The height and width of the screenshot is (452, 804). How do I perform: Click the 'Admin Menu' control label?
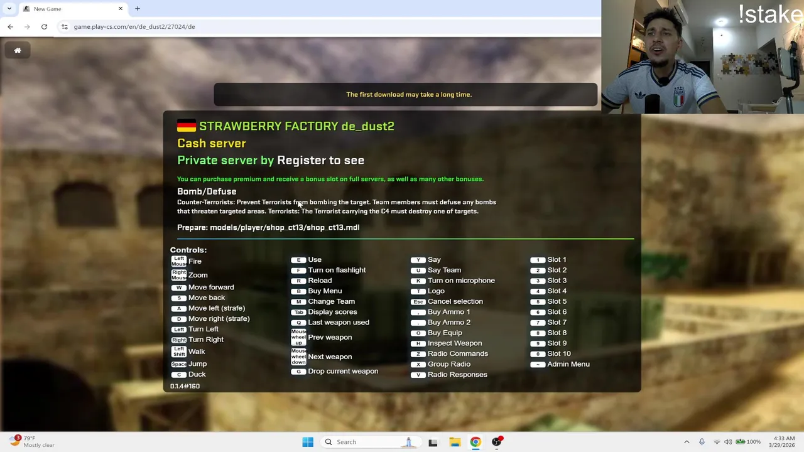click(568, 364)
